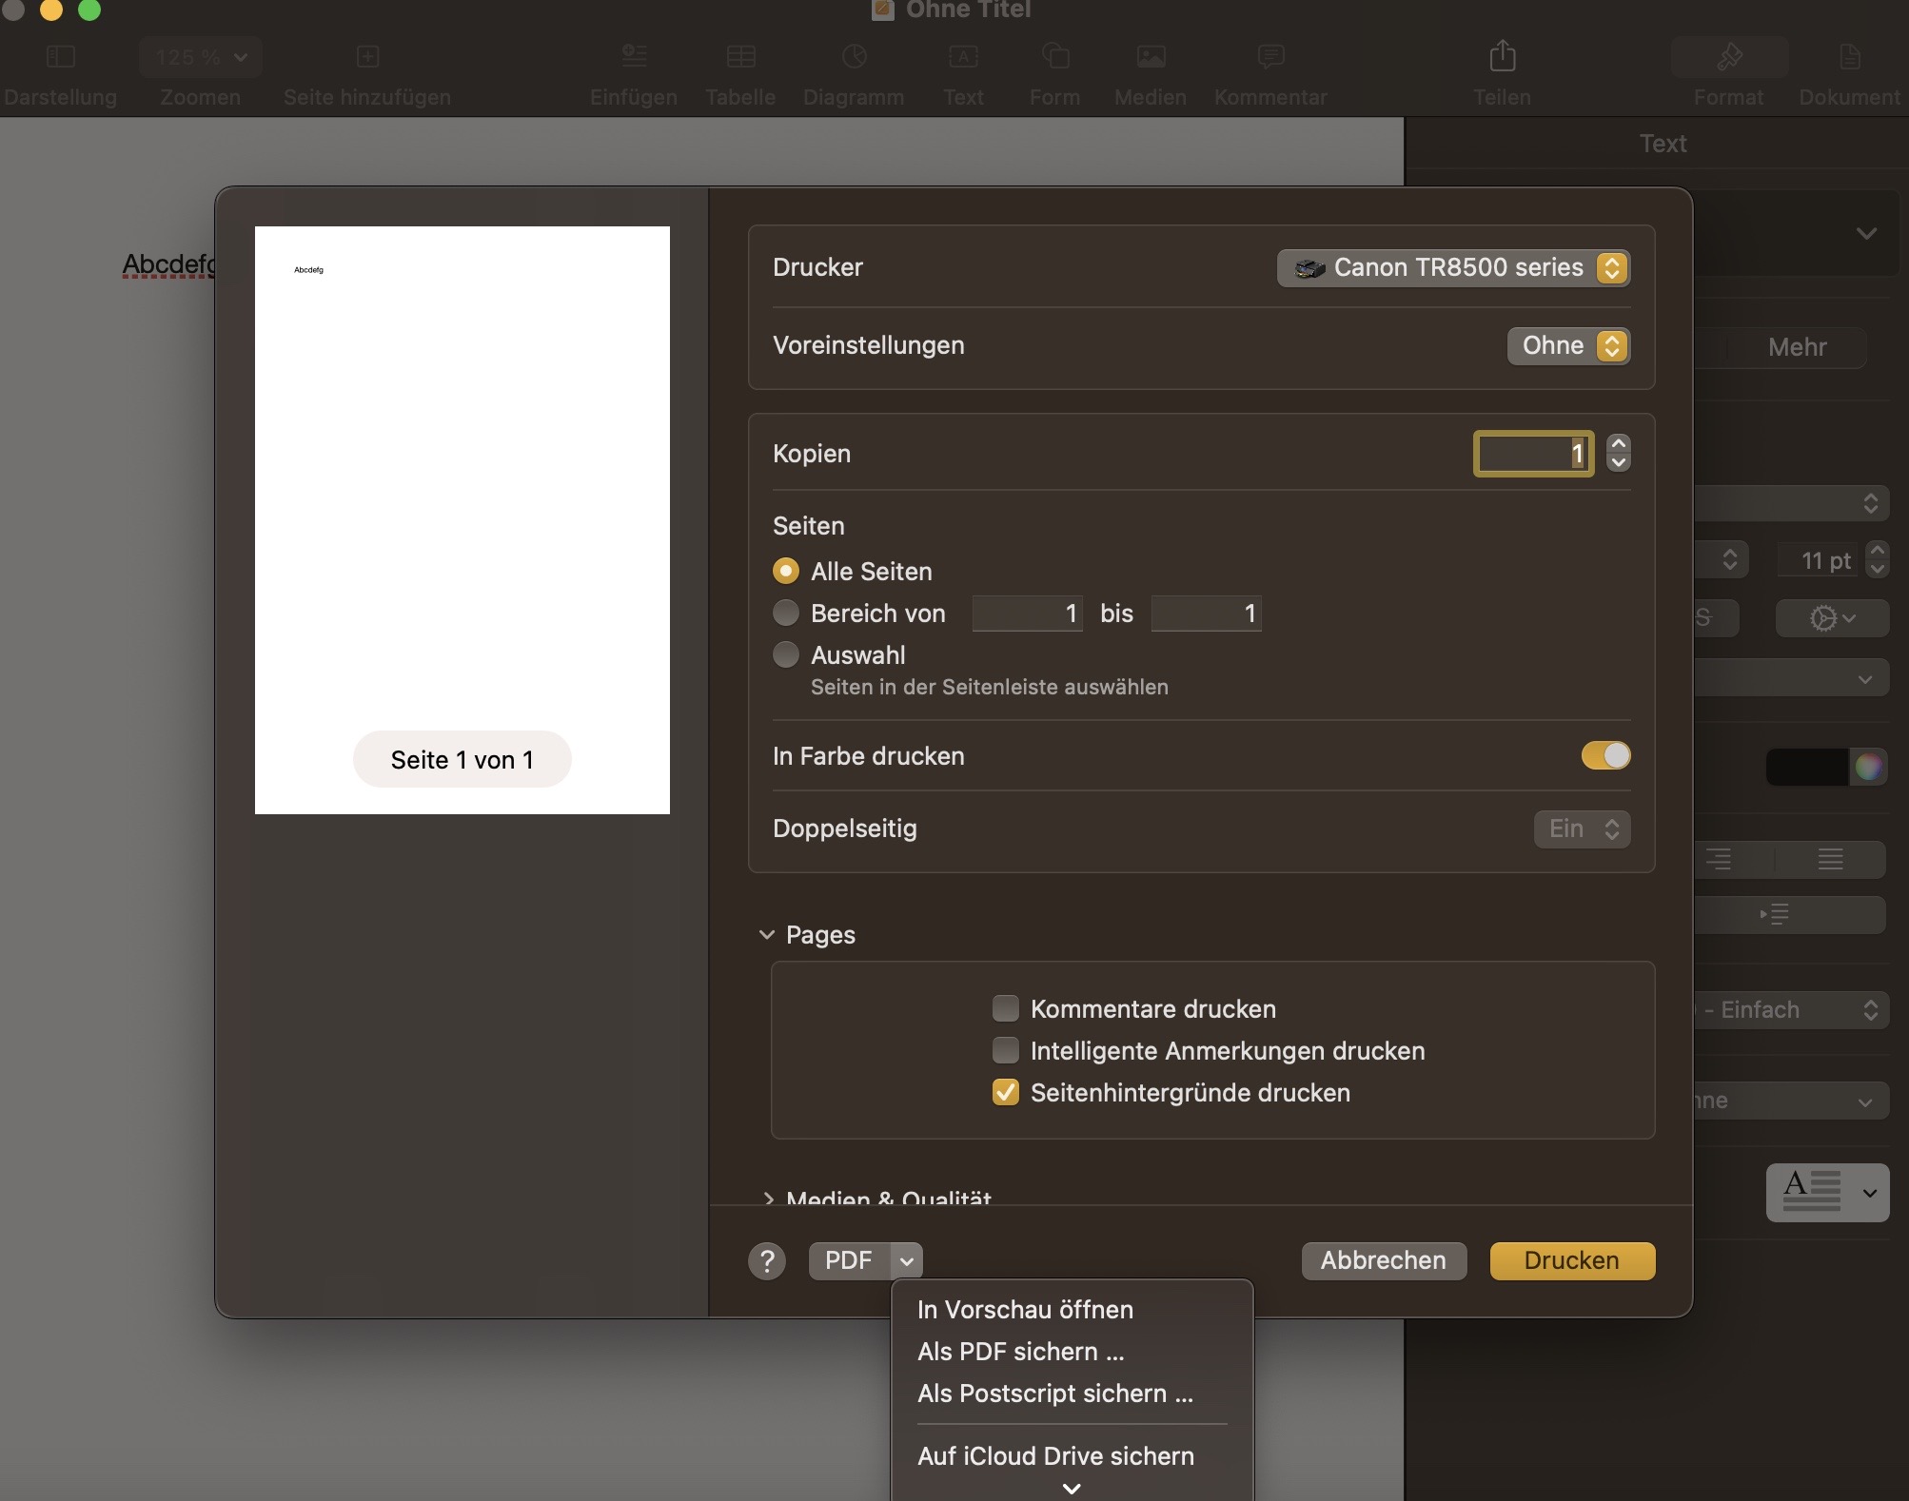Toggle the In Farbe drucken switch
Screen dimensions: 1909x1501
click(1605, 756)
